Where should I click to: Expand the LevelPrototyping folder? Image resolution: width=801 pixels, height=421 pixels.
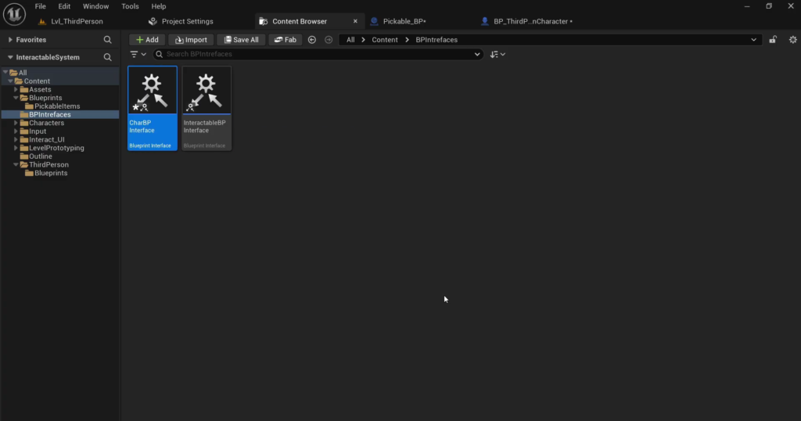[x=16, y=148]
